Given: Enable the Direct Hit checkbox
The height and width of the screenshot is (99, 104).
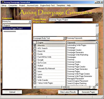Looking at the screenshot, I should coord(35,51).
